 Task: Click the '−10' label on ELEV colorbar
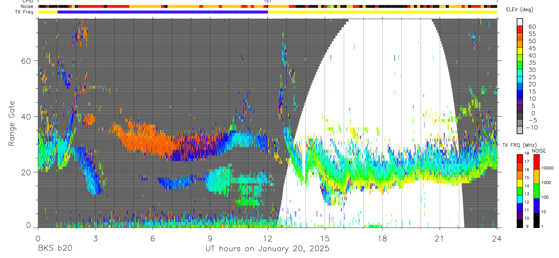point(531,128)
